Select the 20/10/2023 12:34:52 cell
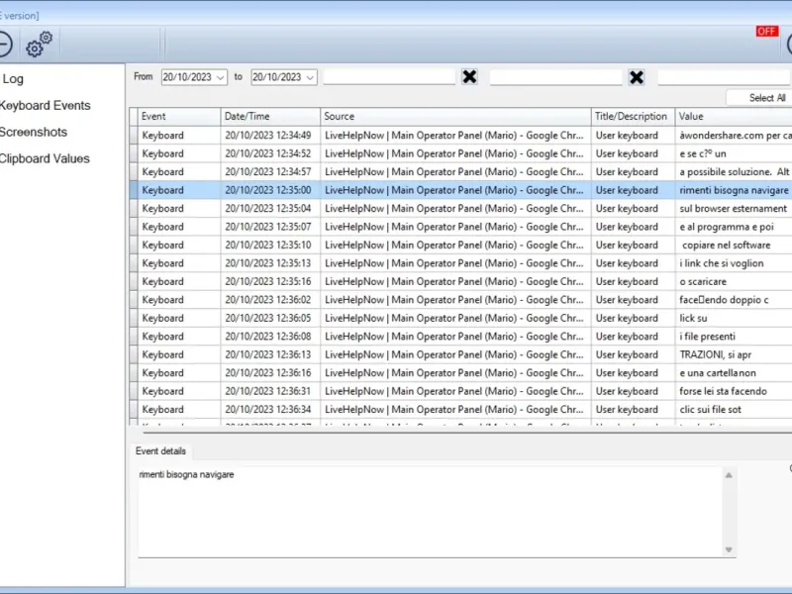 (268, 153)
